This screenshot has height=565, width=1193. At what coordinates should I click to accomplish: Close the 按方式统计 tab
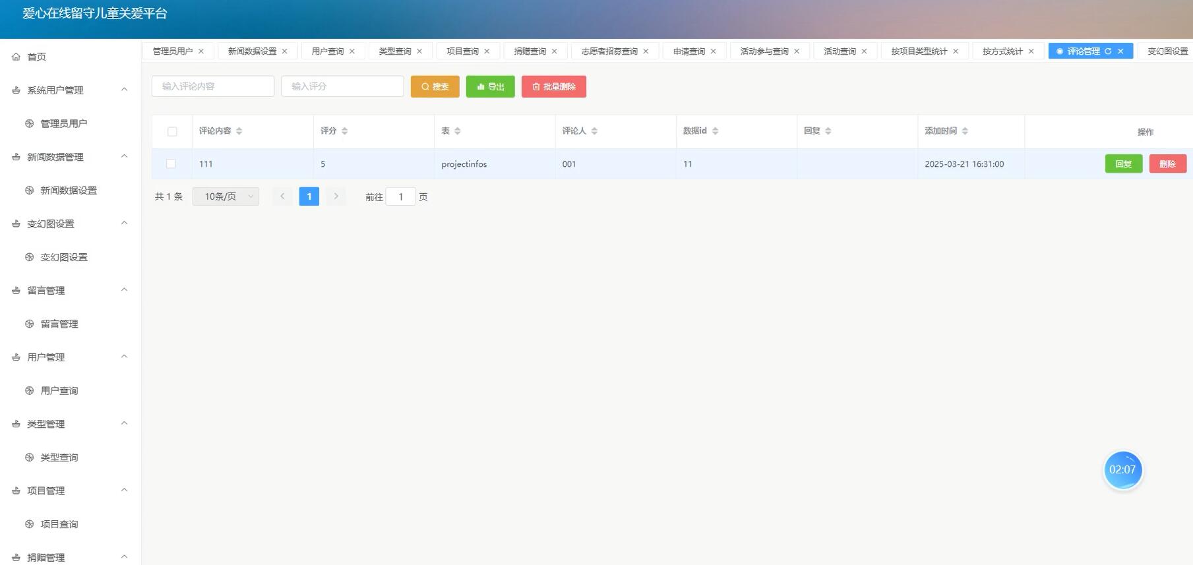click(x=1031, y=51)
